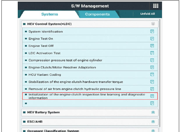The width and height of the screenshot is (180, 132).
Task: Select Initialization of the engine clutch inspection line learning
Action: click(90, 96)
